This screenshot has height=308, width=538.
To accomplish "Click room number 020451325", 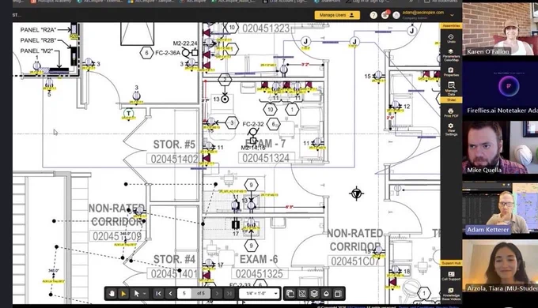I will click(x=259, y=274).
